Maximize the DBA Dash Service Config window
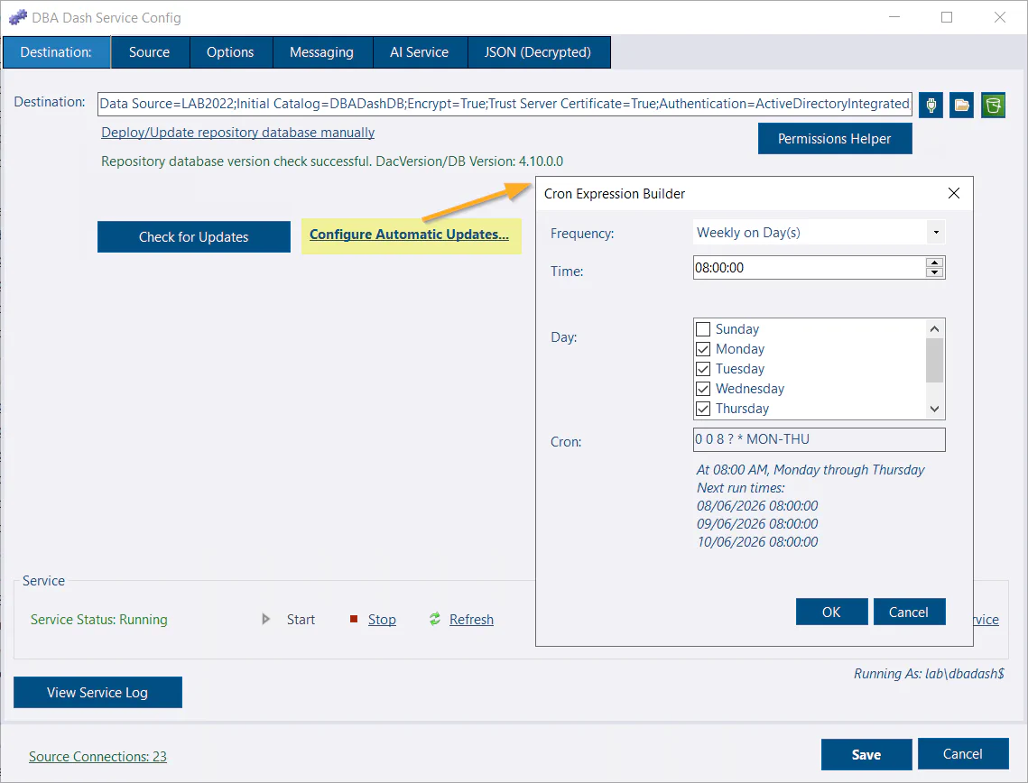1028x783 pixels. coord(947,18)
